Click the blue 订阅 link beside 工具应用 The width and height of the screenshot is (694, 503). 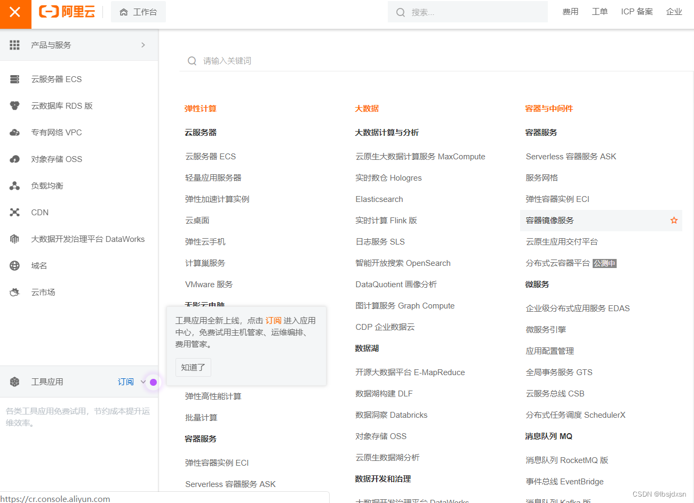click(x=126, y=382)
